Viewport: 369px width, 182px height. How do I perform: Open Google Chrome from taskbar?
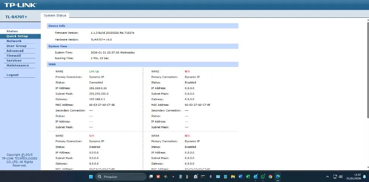click(270, 177)
